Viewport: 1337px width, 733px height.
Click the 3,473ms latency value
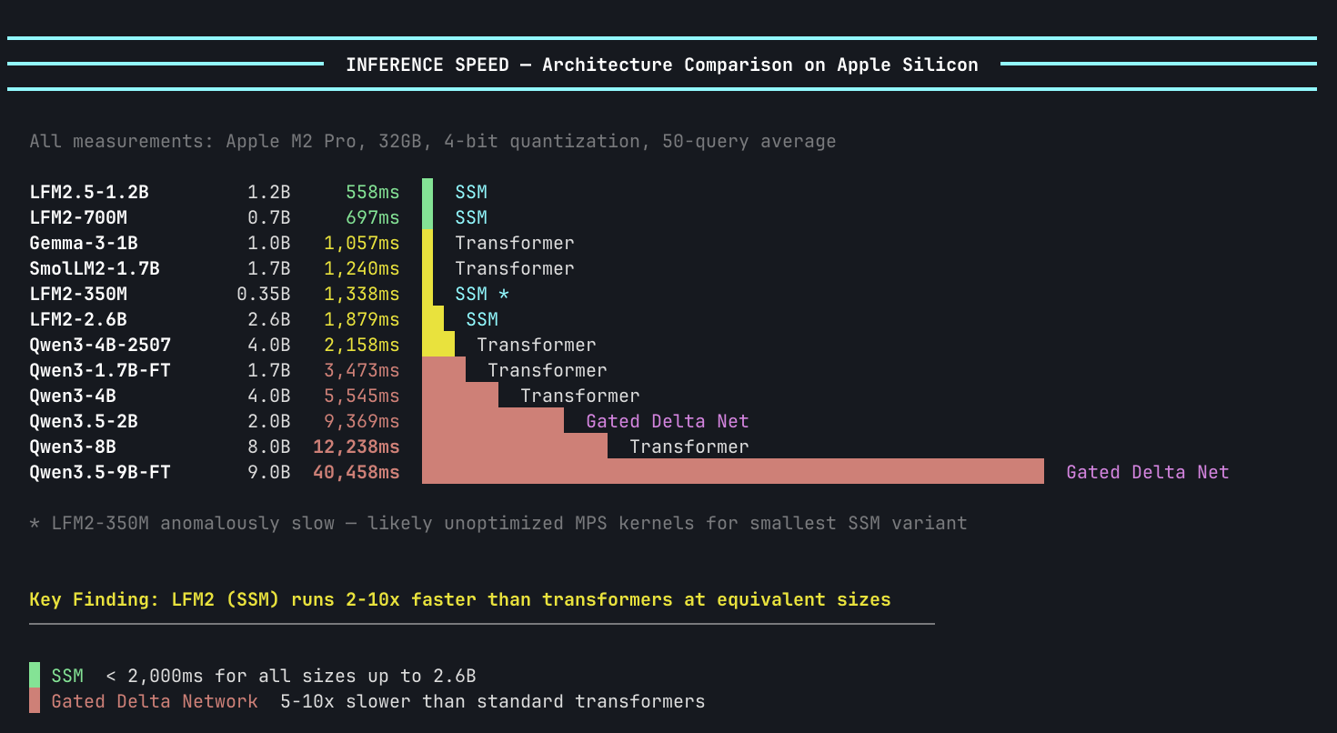362,370
